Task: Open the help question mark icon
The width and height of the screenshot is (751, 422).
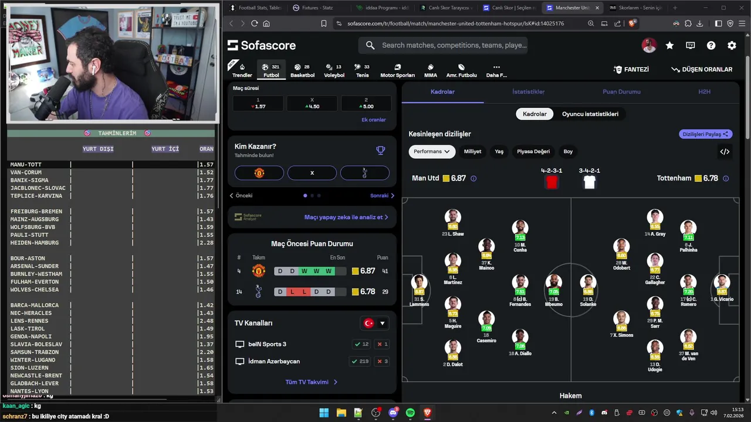Action: pos(711,45)
